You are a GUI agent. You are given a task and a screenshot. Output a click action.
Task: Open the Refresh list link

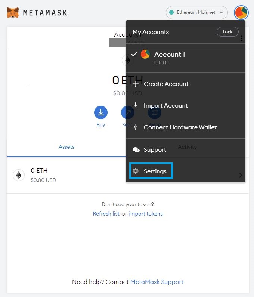pyautogui.click(x=106, y=214)
